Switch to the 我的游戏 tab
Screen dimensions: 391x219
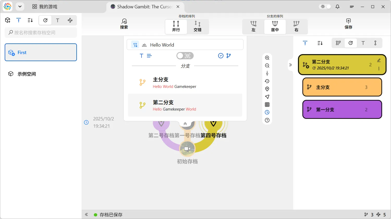tap(45, 7)
